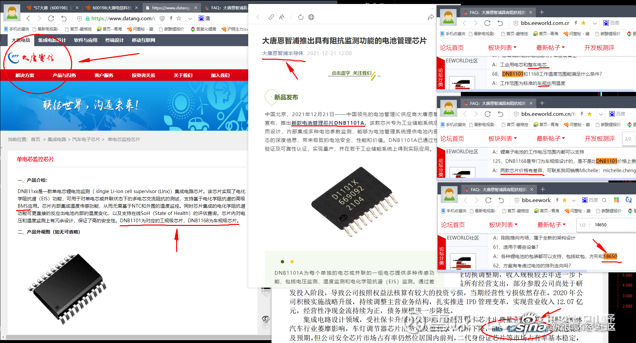Click back arrow in middle-right eeworld window
Image resolution: width=636 pixels, height=343 pixels.
click(465, 114)
